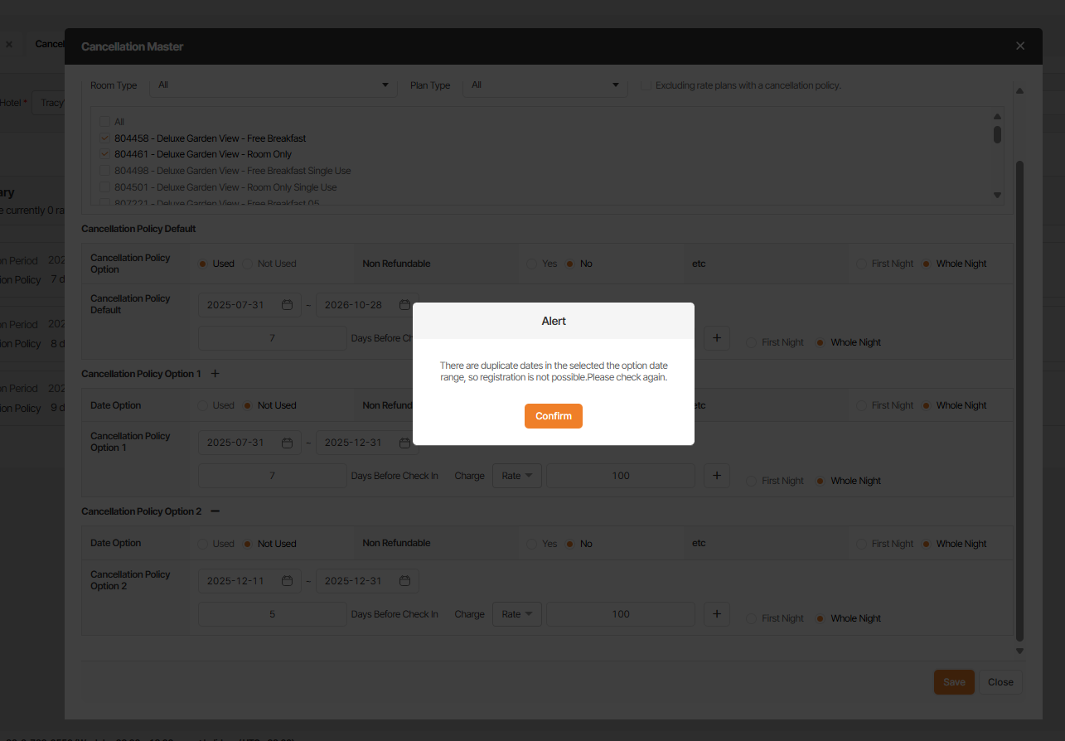Click the rate plan list scroll-up arrow
The width and height of the screenshot is (1065, 741).
click(x=997, y=117)
